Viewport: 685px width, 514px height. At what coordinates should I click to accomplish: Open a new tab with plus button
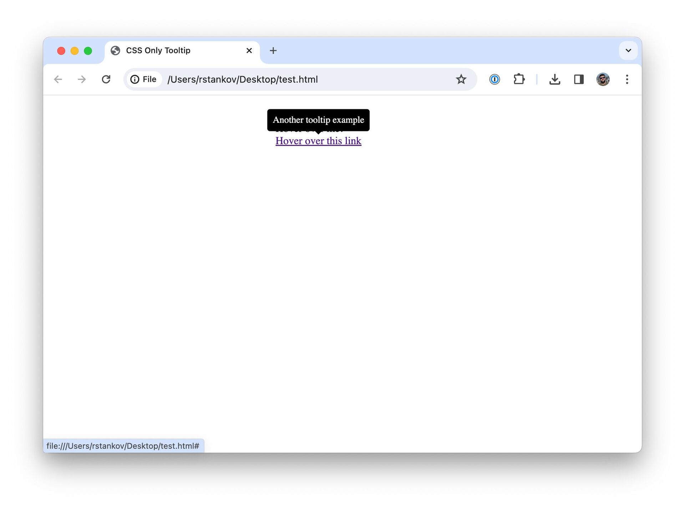[273, 51]
